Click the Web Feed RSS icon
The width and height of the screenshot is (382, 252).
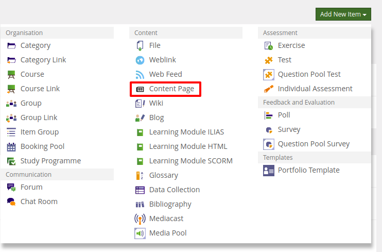point(140,74)
